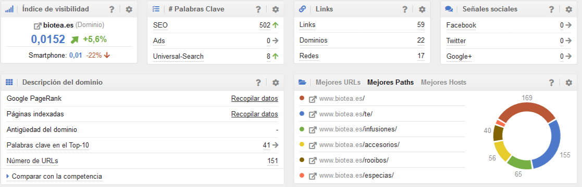Switch to Mejores Hosts tab
Viewport: 582px width, 187px height.
click(443, 83)
